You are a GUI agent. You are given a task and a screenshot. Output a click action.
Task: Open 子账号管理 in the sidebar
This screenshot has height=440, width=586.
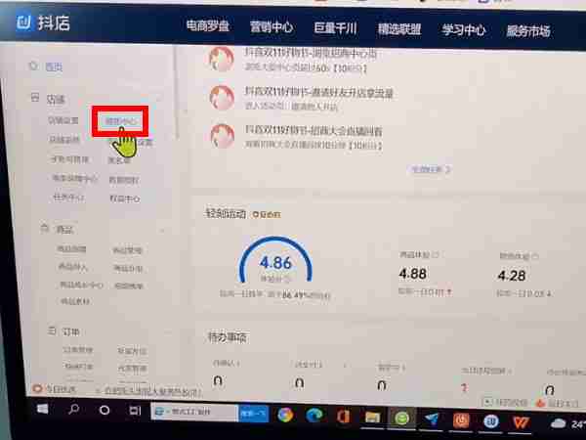pos(69,159)
